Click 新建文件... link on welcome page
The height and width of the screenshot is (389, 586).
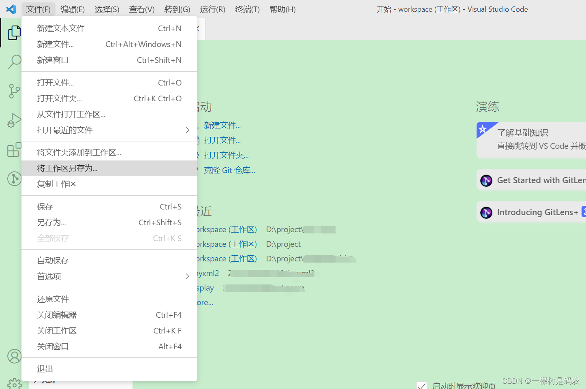click(x=222, y=125)
